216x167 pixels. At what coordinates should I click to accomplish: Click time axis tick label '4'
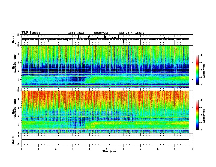90,149
